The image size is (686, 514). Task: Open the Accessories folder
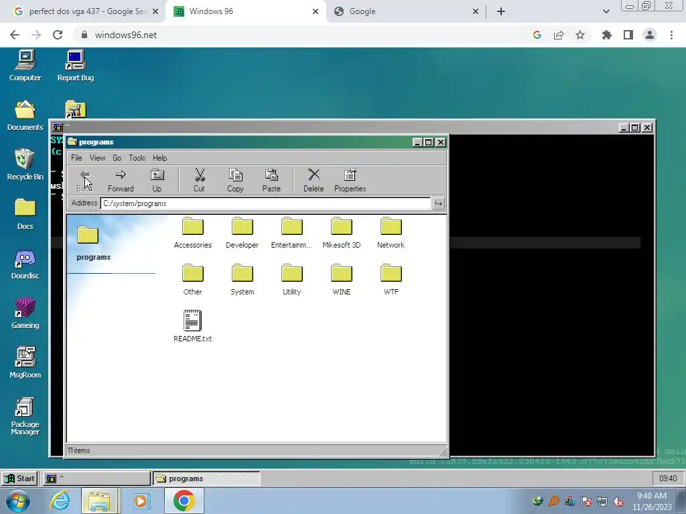192,233
